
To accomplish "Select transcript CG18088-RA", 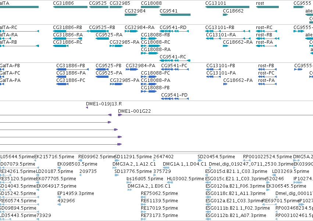I will click(x=150, y=53).
